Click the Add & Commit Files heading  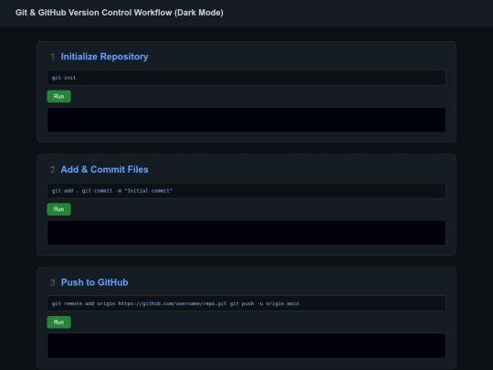point(104,170)
